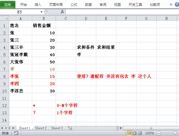The height and width of the screenshot is (136, 179).
Task: Go to next sheet navigation arrow
Action: [x=10, y=128]
